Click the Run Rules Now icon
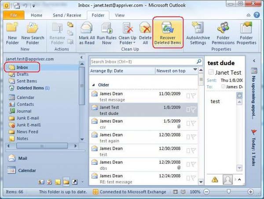The height and width of the screenshot is (199, 264). (106, 28)
